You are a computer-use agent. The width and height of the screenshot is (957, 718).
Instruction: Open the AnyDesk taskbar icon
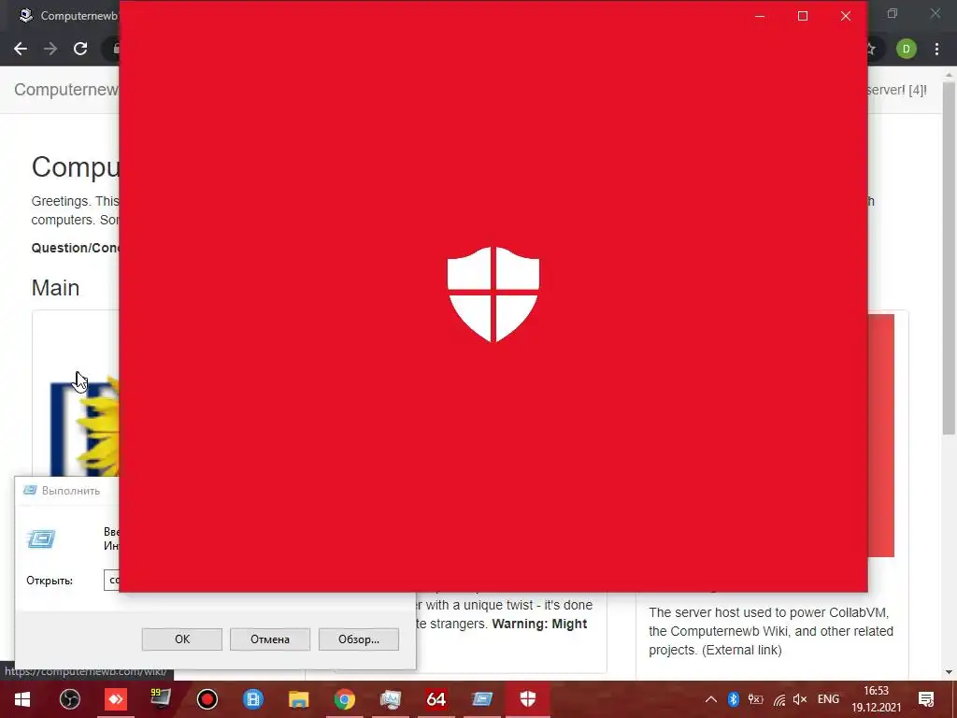point(115,699)
